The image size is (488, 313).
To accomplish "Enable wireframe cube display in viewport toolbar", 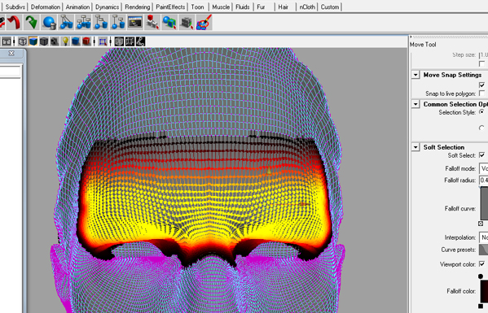I will click(x=23, y=41).
